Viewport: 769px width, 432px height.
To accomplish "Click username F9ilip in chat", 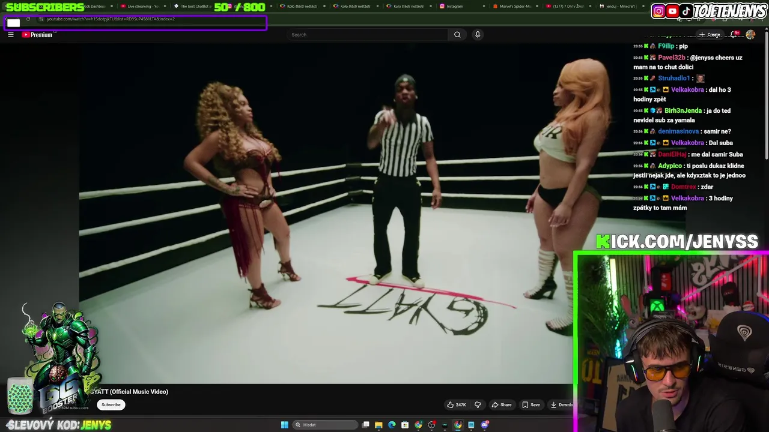I will 666,46.
